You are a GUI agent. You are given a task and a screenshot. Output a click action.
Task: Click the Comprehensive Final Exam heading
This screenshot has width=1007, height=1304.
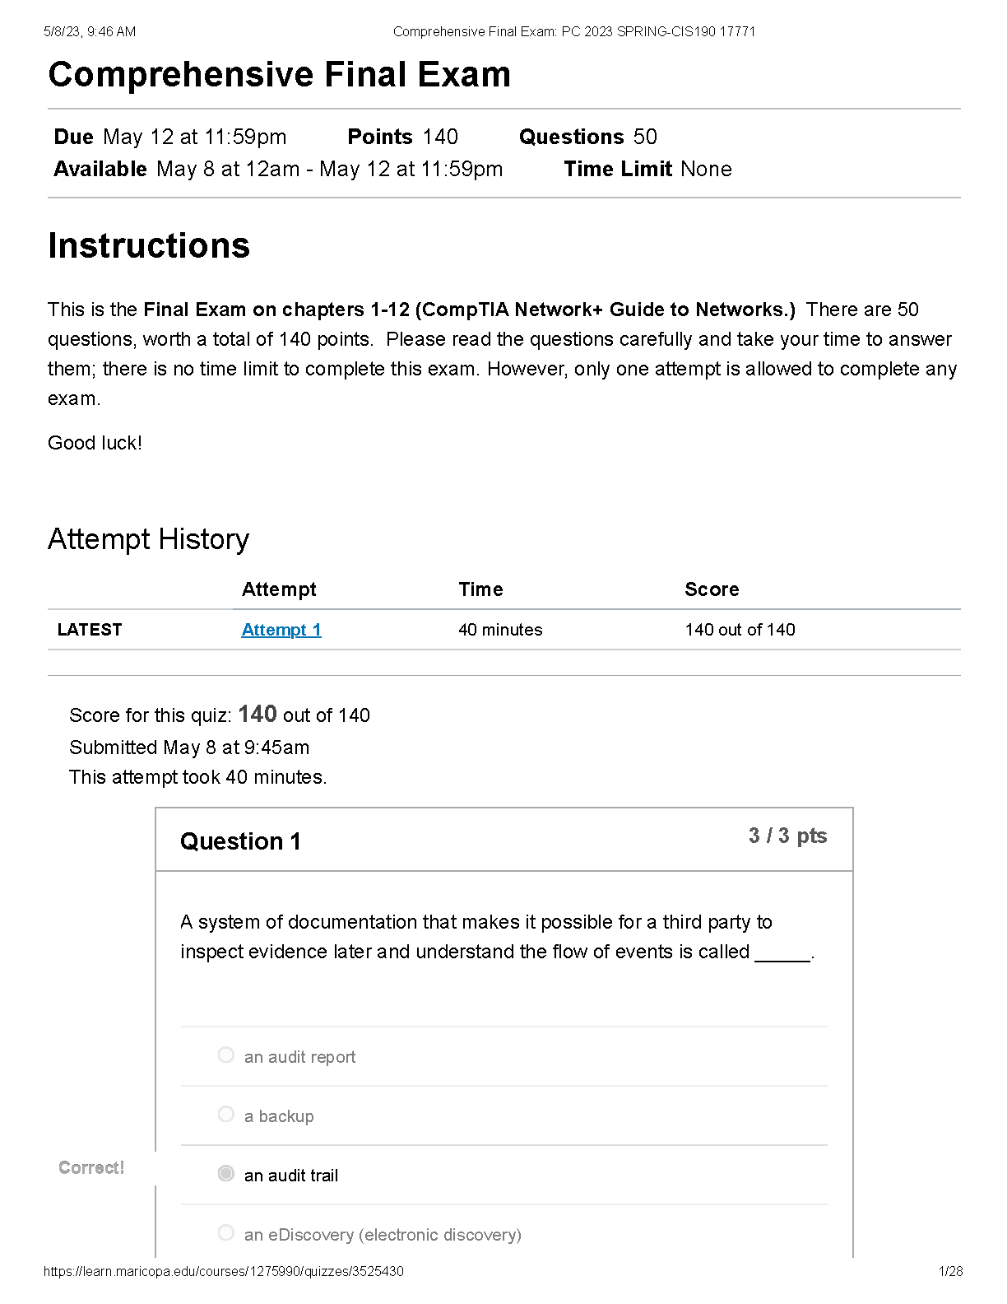click(280, 74)
